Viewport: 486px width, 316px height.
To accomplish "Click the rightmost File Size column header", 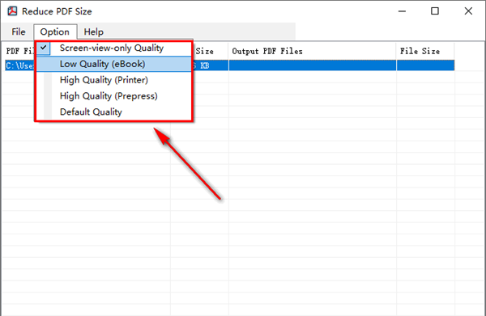I will (425, 52).
